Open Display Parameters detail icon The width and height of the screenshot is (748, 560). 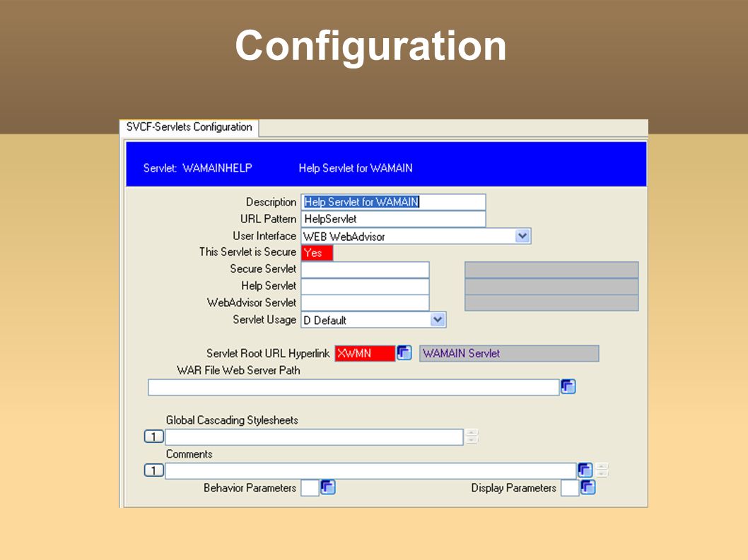pos(588,487)
